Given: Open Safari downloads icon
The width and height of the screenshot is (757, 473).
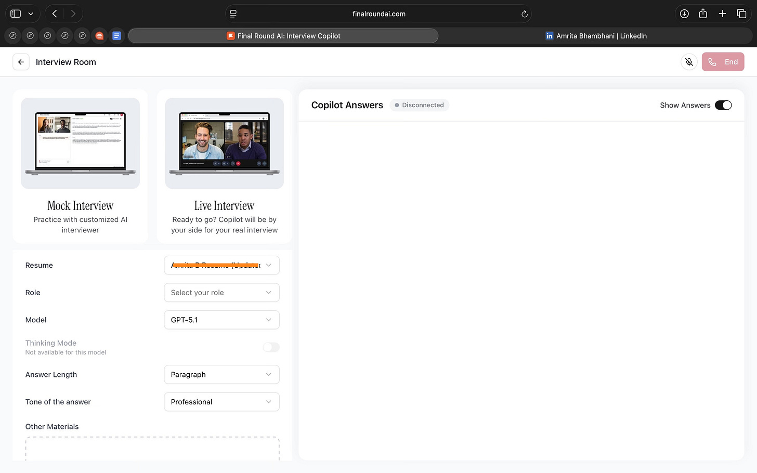Looking at the screenshot, I should (684, 14).
